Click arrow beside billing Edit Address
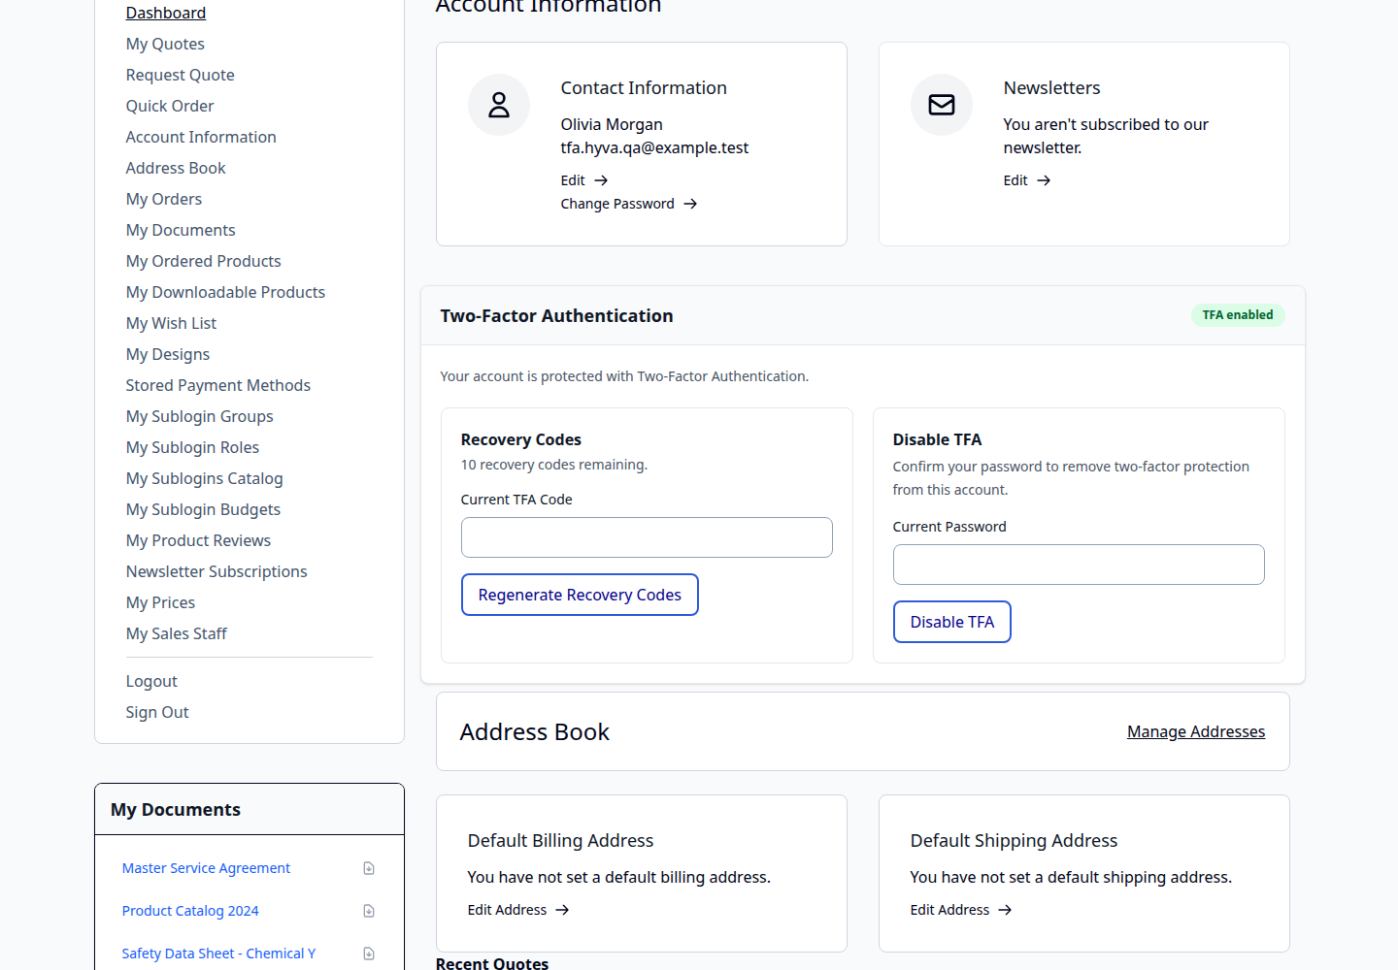 point(562,910)
